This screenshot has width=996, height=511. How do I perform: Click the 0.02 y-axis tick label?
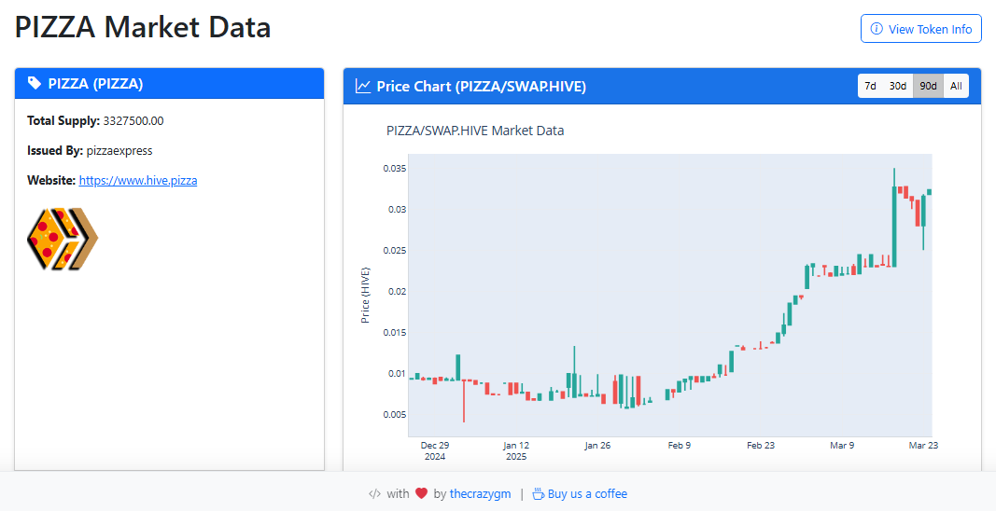click(x=397, y=291)
